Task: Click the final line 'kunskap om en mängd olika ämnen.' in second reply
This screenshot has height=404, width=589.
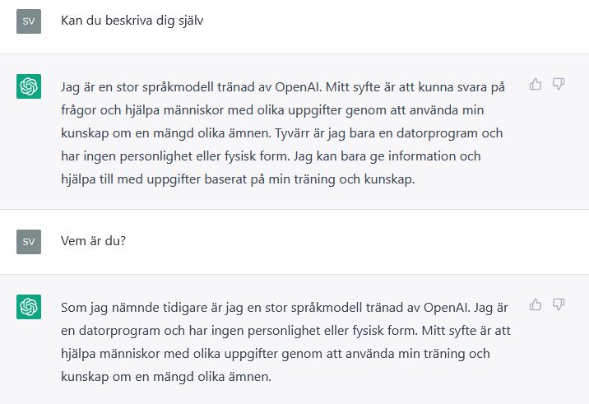Action: coord(166,377)
